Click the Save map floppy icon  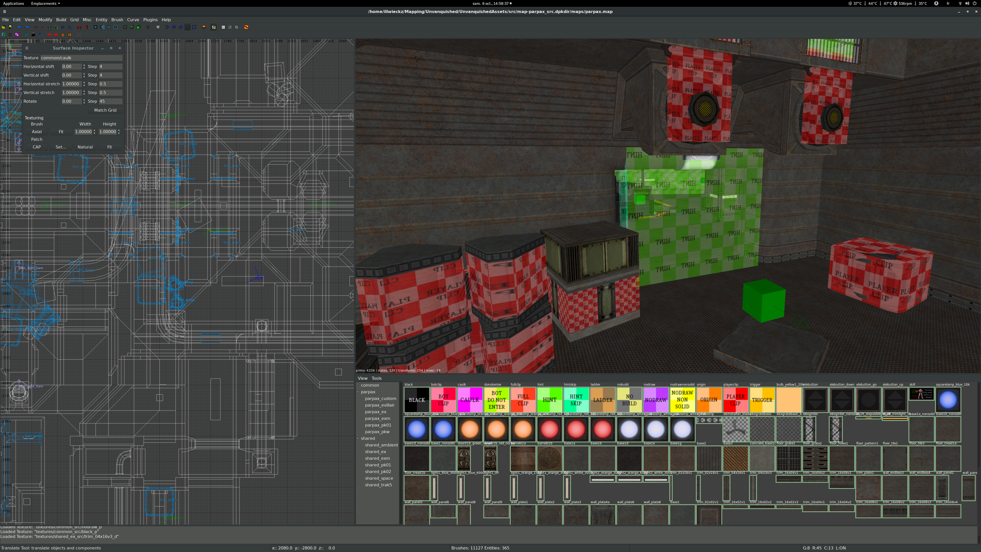tap(10, 27)
